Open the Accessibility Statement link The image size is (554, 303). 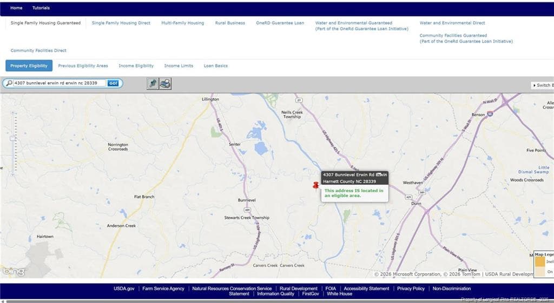[366, 288]
